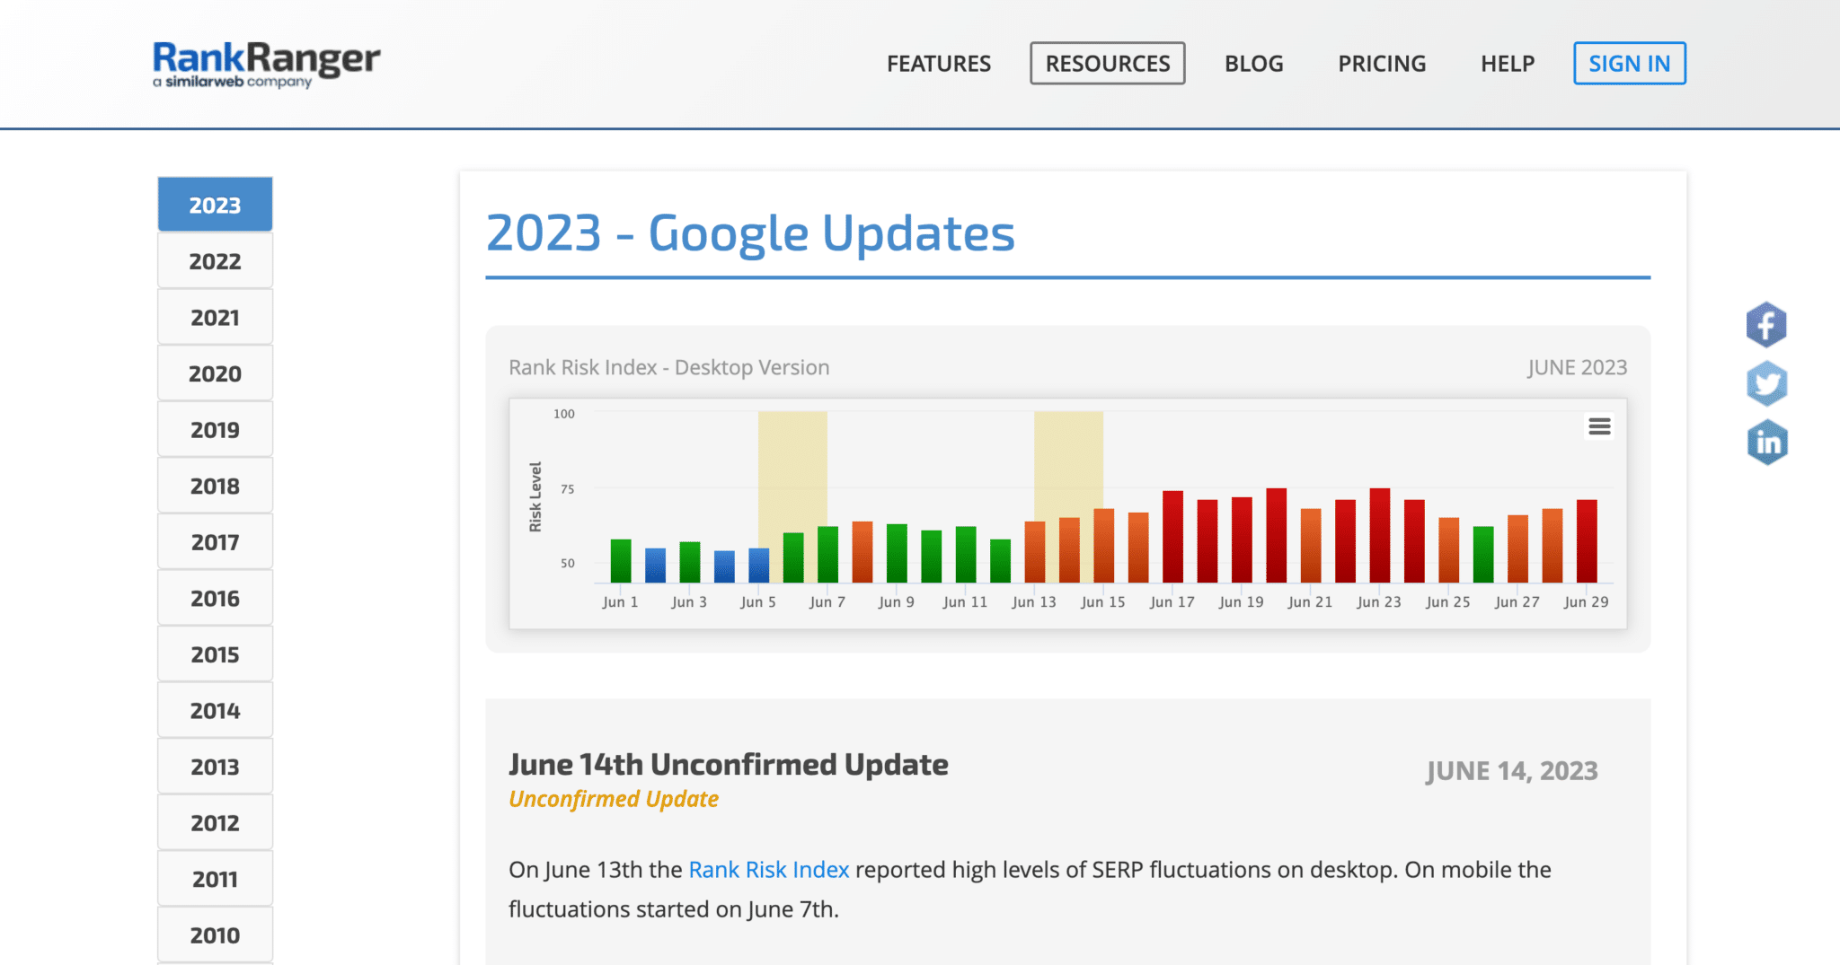
Task: Open the Help menu
Action: (1508, 64)
